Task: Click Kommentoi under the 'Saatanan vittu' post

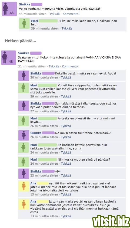Action: [x=70, y=66]
